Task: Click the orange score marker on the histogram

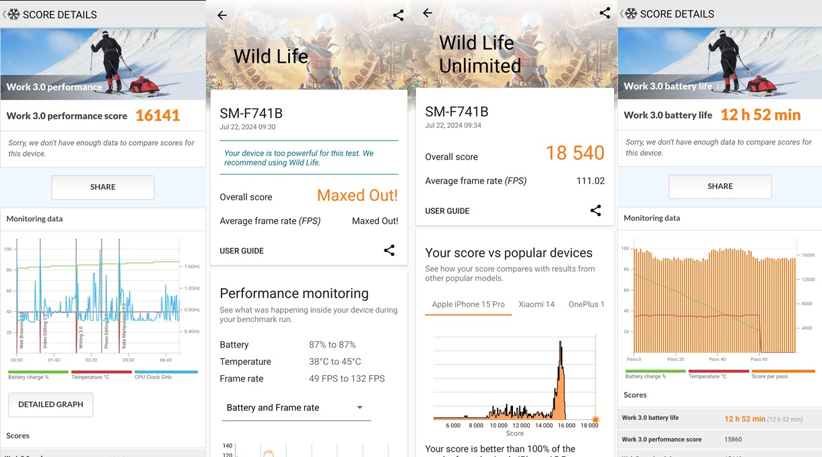Action: 595,419
